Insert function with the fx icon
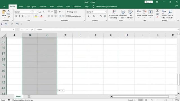The height and width of the screenshot is (101, 180). (32, 29)
